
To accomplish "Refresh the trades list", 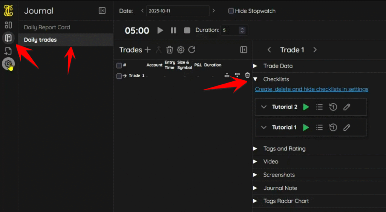I will pyautogui.click(x=192, y=50).
